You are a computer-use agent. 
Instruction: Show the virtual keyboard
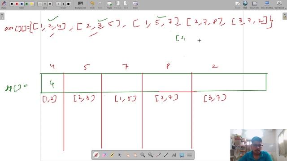tap(189, 155)
